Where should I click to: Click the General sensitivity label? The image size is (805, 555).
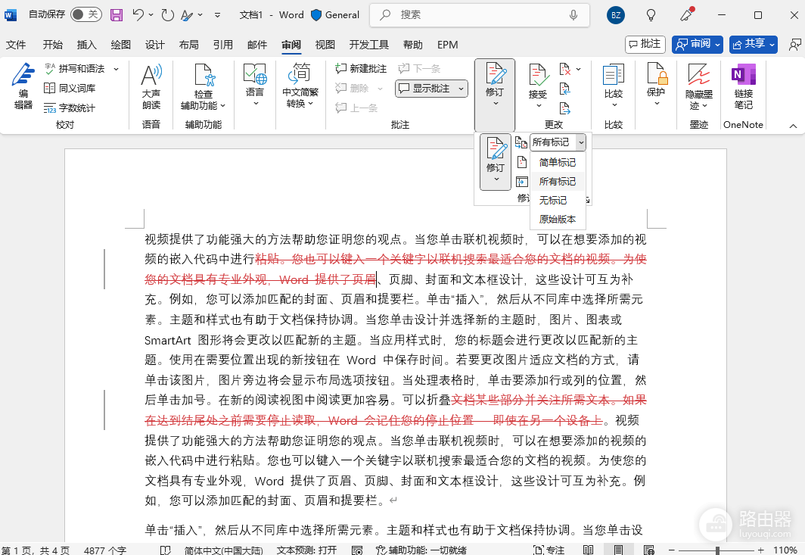tap(335, 15)
